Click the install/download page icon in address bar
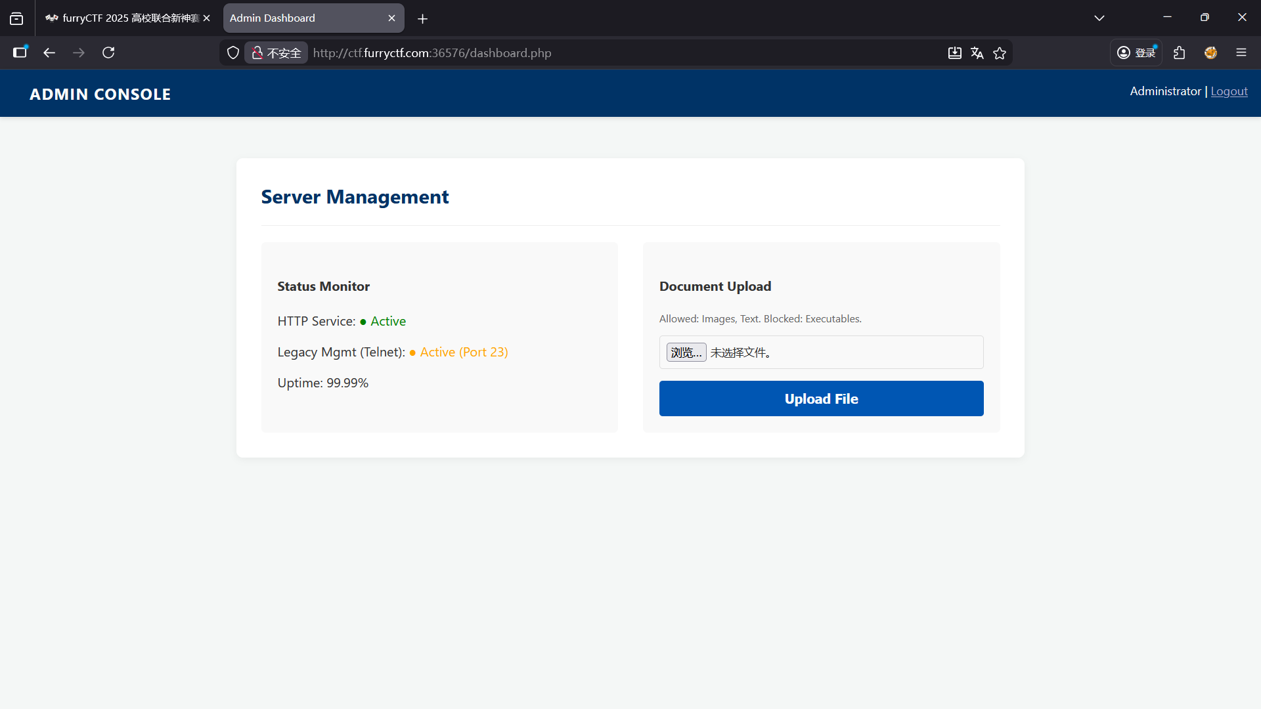 pos(955,53)
